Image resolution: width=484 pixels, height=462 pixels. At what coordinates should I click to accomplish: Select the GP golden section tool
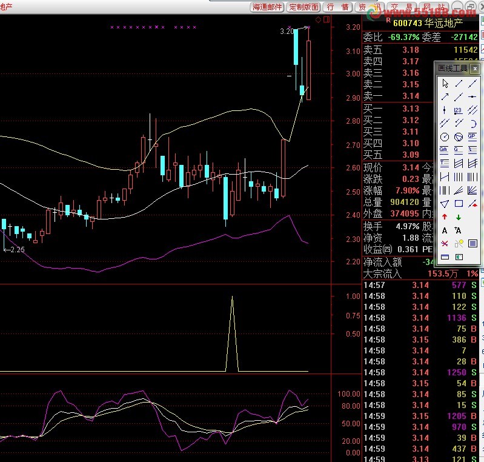[x=472, y=137]
